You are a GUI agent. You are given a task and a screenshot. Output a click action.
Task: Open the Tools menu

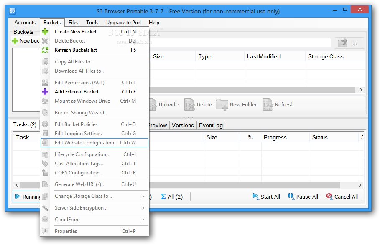click(92, 23)
